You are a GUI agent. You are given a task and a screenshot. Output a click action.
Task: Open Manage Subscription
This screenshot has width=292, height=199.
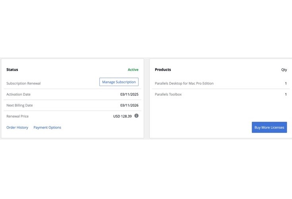pos(119,82)
